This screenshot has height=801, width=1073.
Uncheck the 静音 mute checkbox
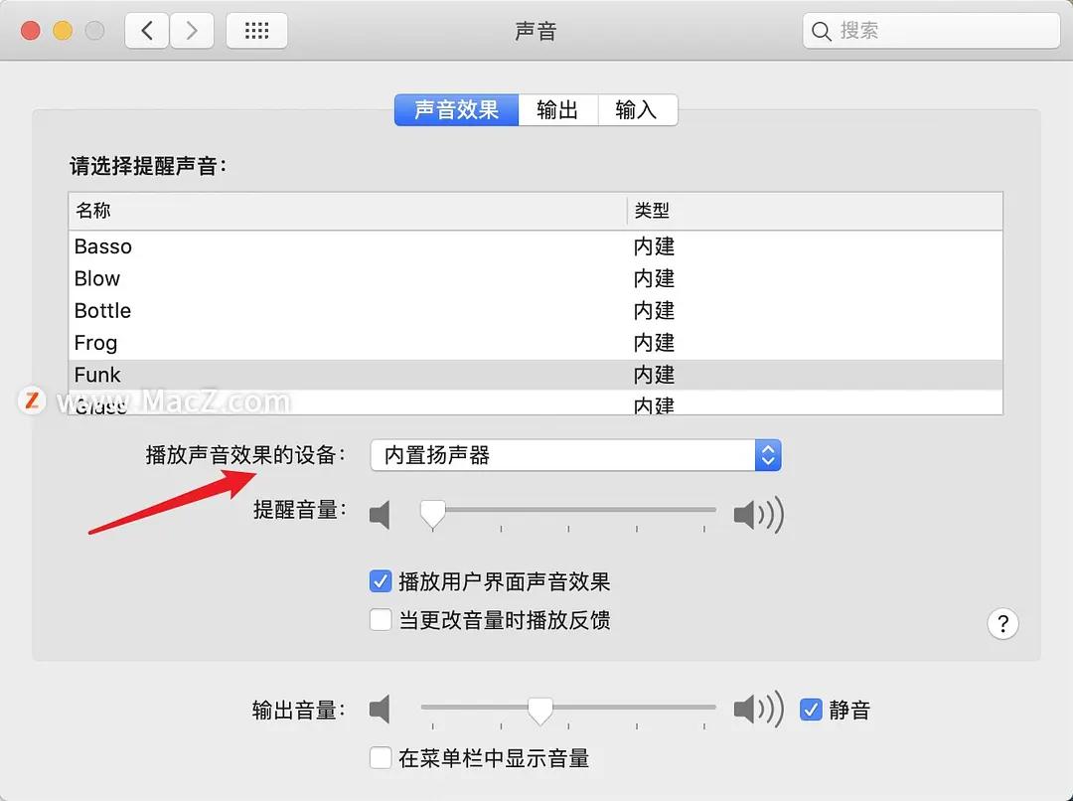[x=812, y=710]
